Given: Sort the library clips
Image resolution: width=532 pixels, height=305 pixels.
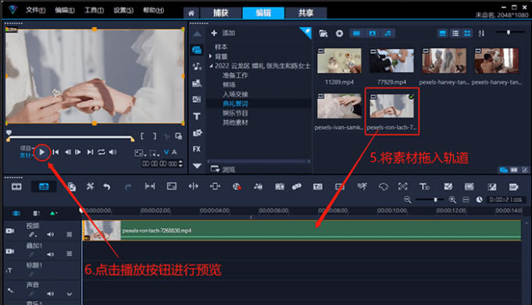Looking at the screenshot, I should [x=481, y=34].
